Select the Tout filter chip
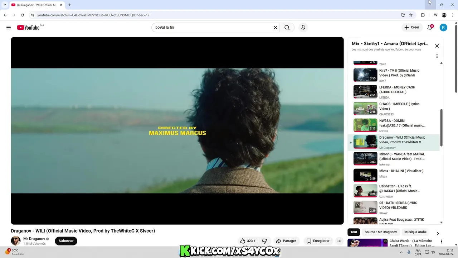The width and height of the screenshot is (458, 258). (354, 232)
